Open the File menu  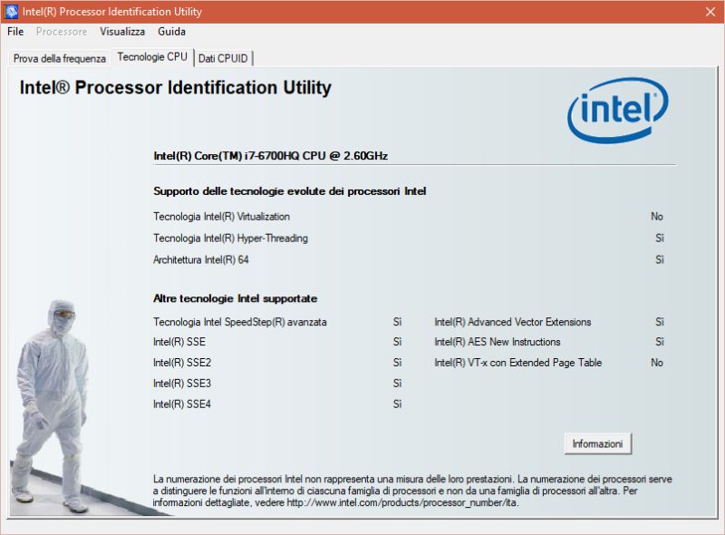coord(14,32)
